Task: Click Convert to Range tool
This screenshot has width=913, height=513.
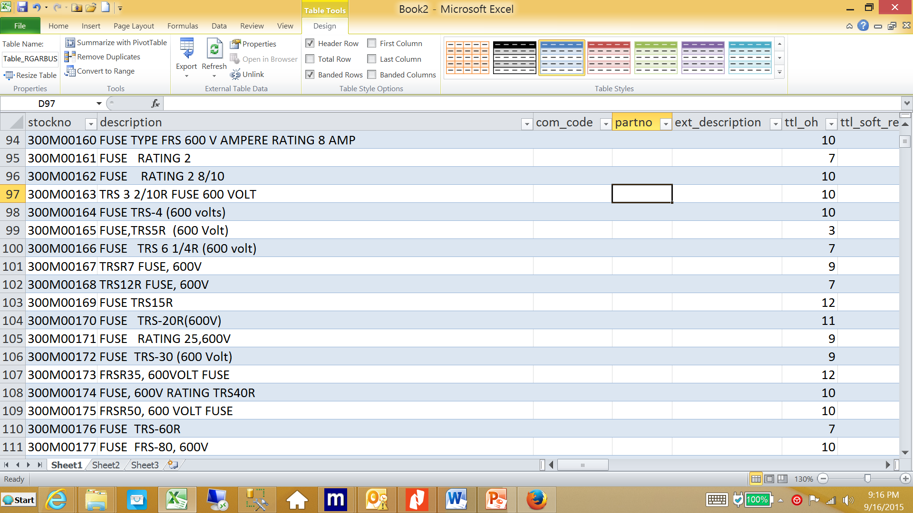Action: click(100, 71)
